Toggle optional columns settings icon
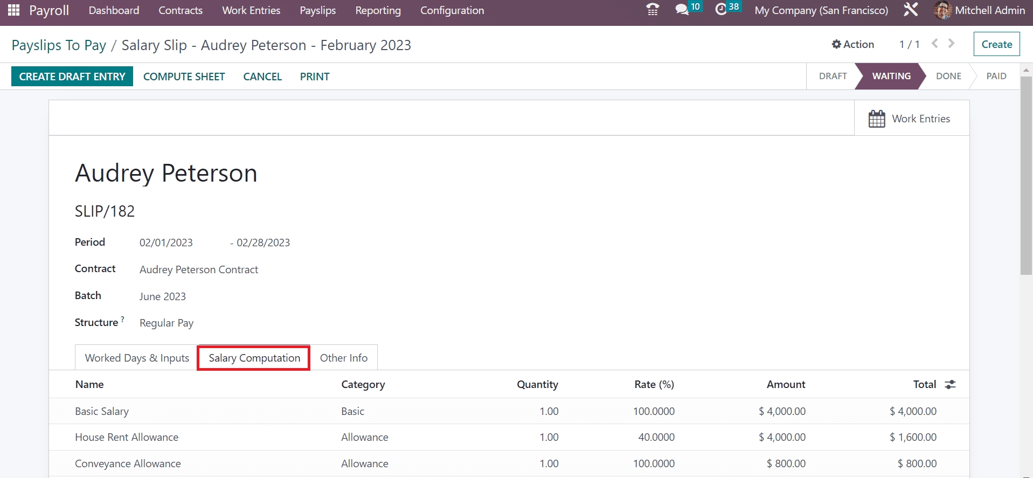 [951, 384]
